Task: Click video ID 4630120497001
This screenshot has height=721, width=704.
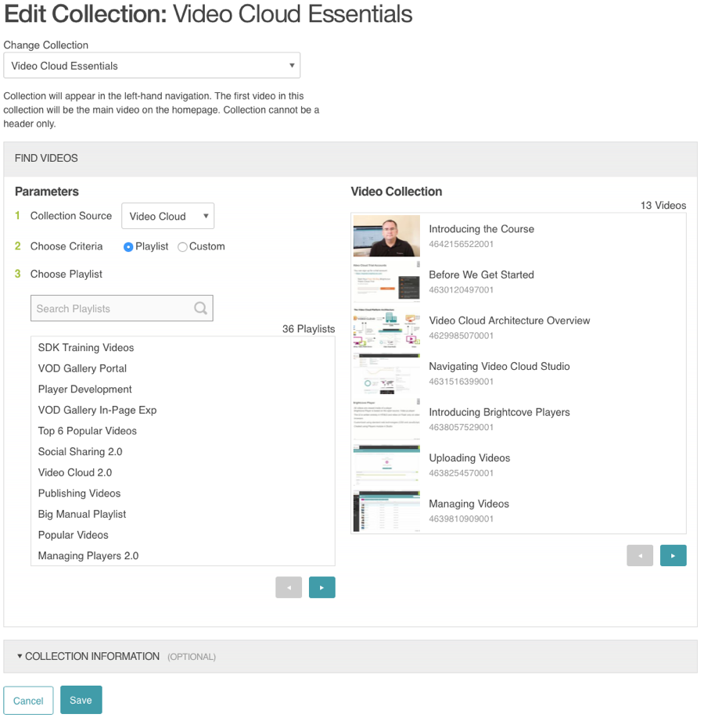Action: (462, 289)
